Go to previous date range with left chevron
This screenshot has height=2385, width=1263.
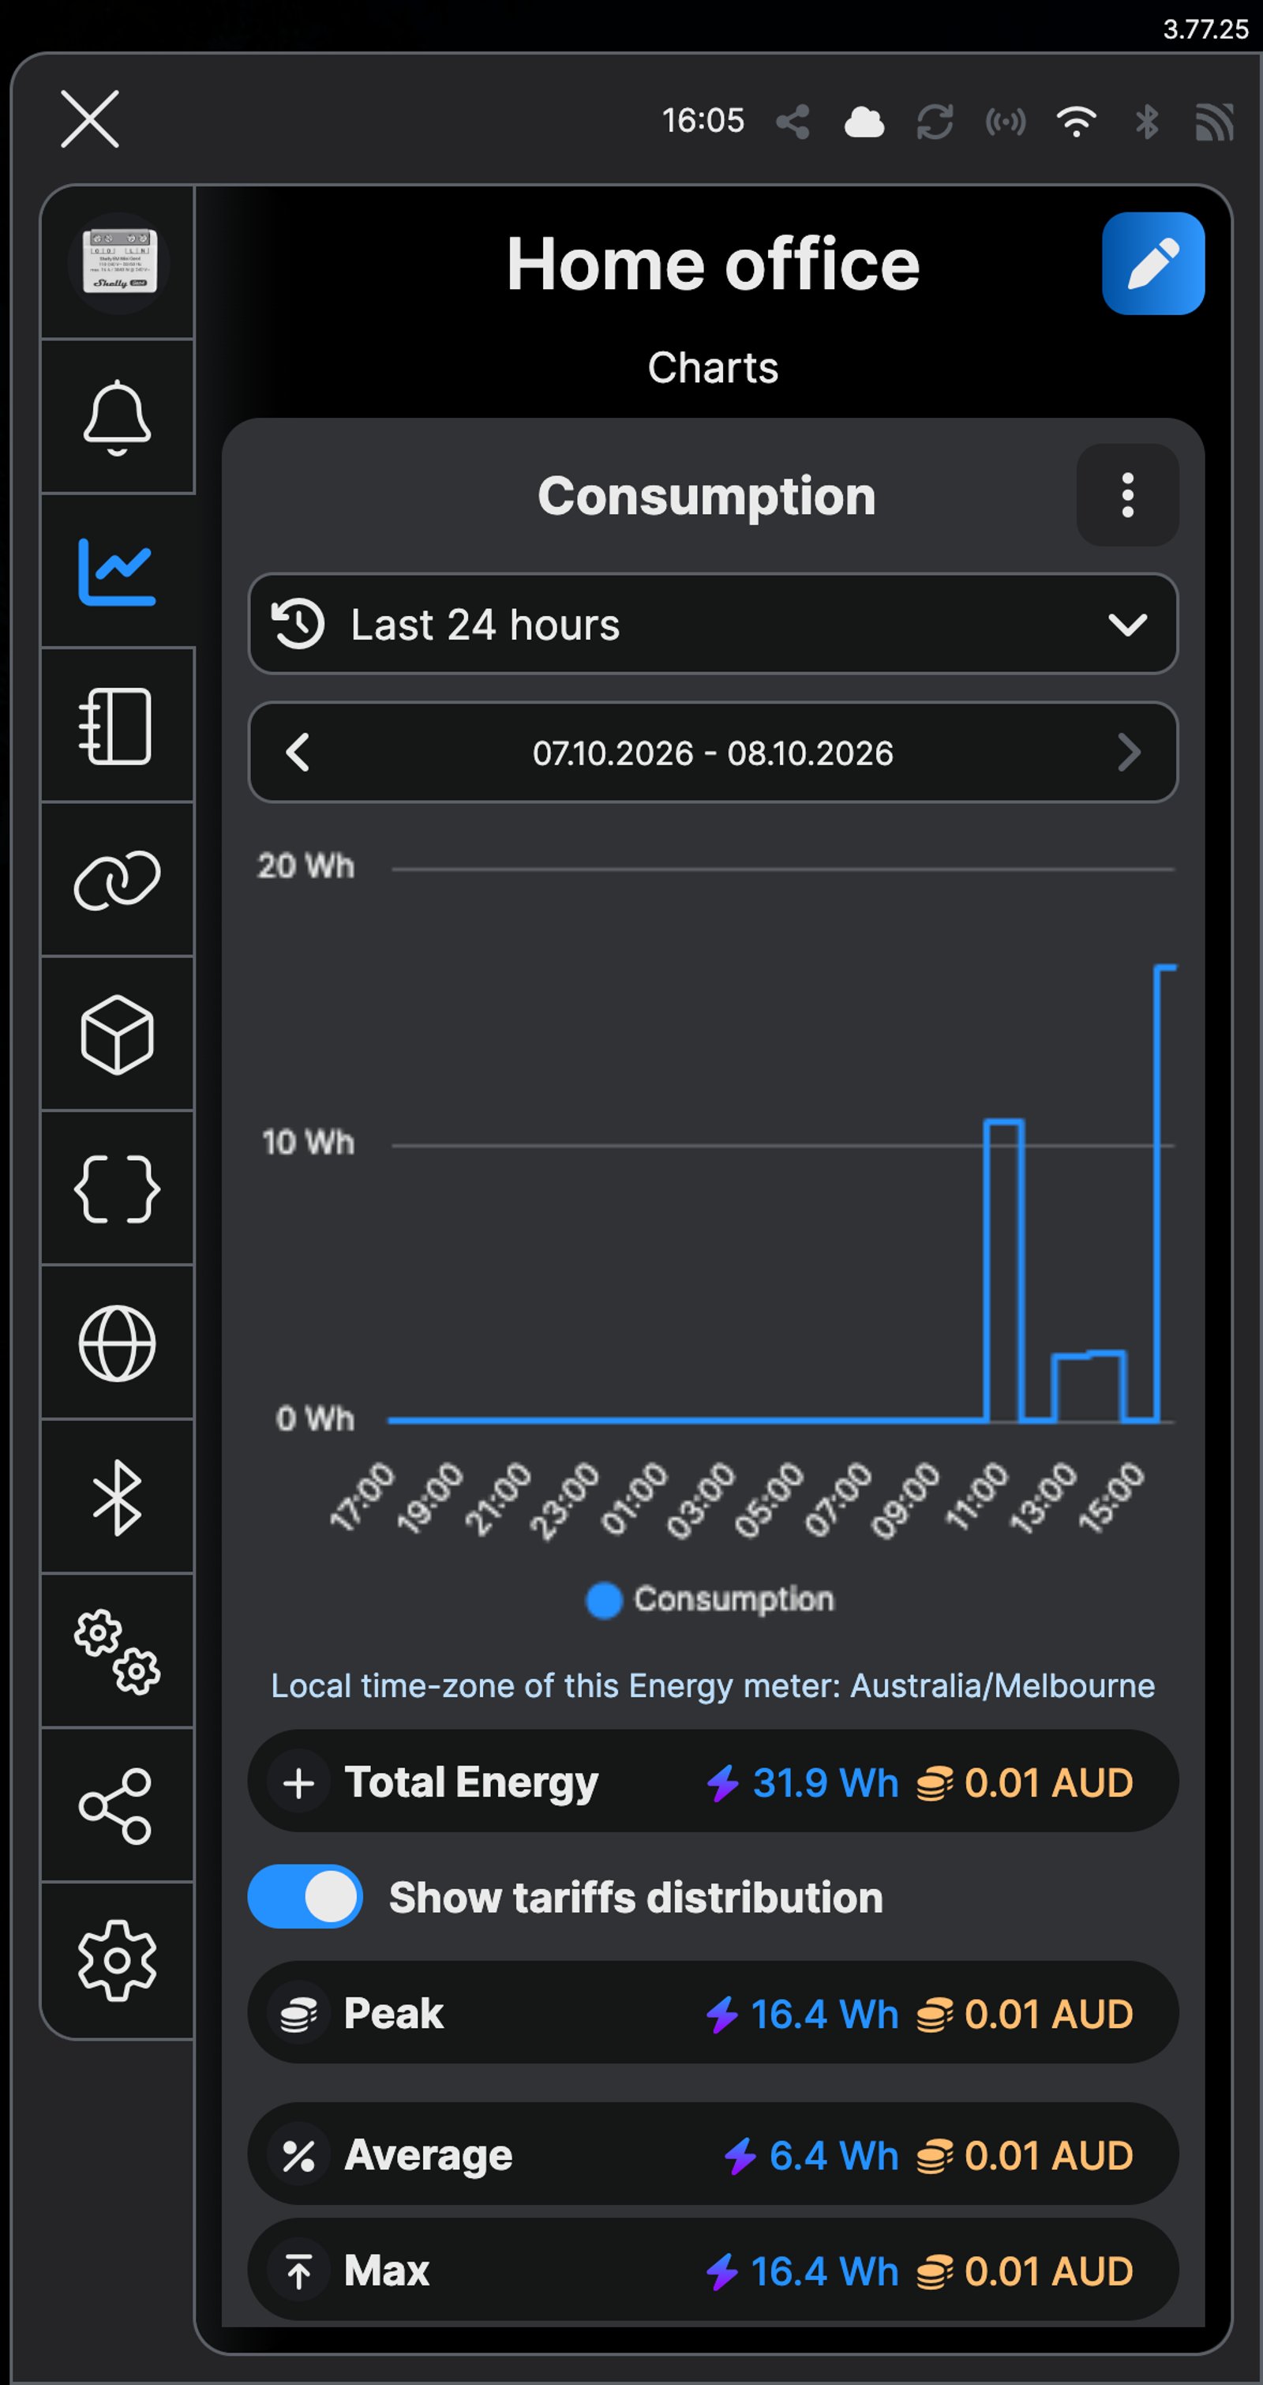click(x=298, y=753)
